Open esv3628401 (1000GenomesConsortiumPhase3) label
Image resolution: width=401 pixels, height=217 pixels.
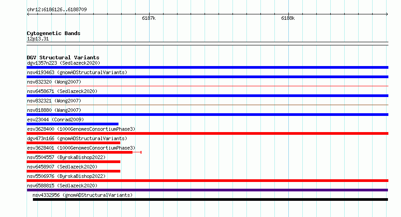(x=81, y=148)
